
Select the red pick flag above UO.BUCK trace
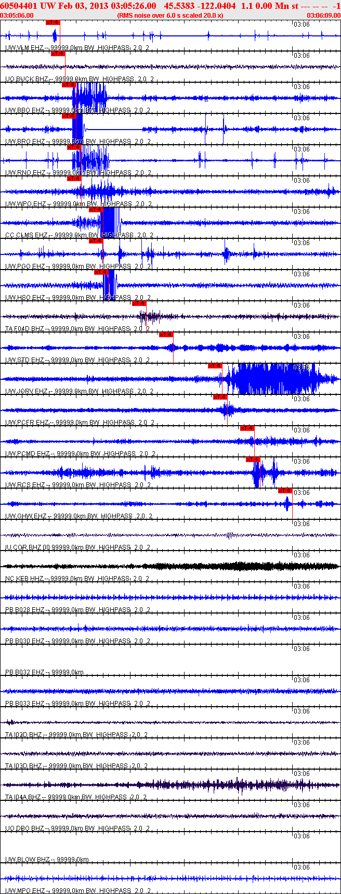coord(58,54)
